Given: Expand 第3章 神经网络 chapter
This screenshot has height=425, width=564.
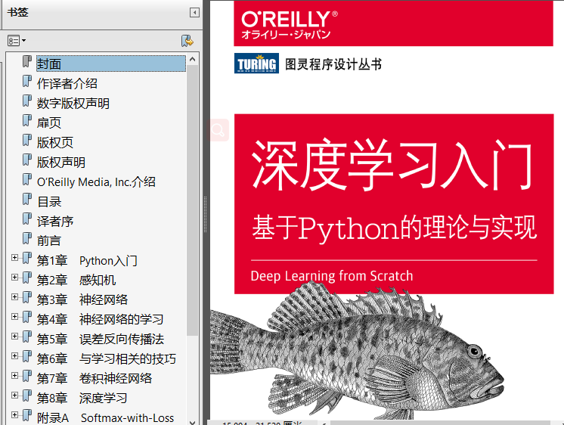Looking at the screenshot, I should click(14, 297).
